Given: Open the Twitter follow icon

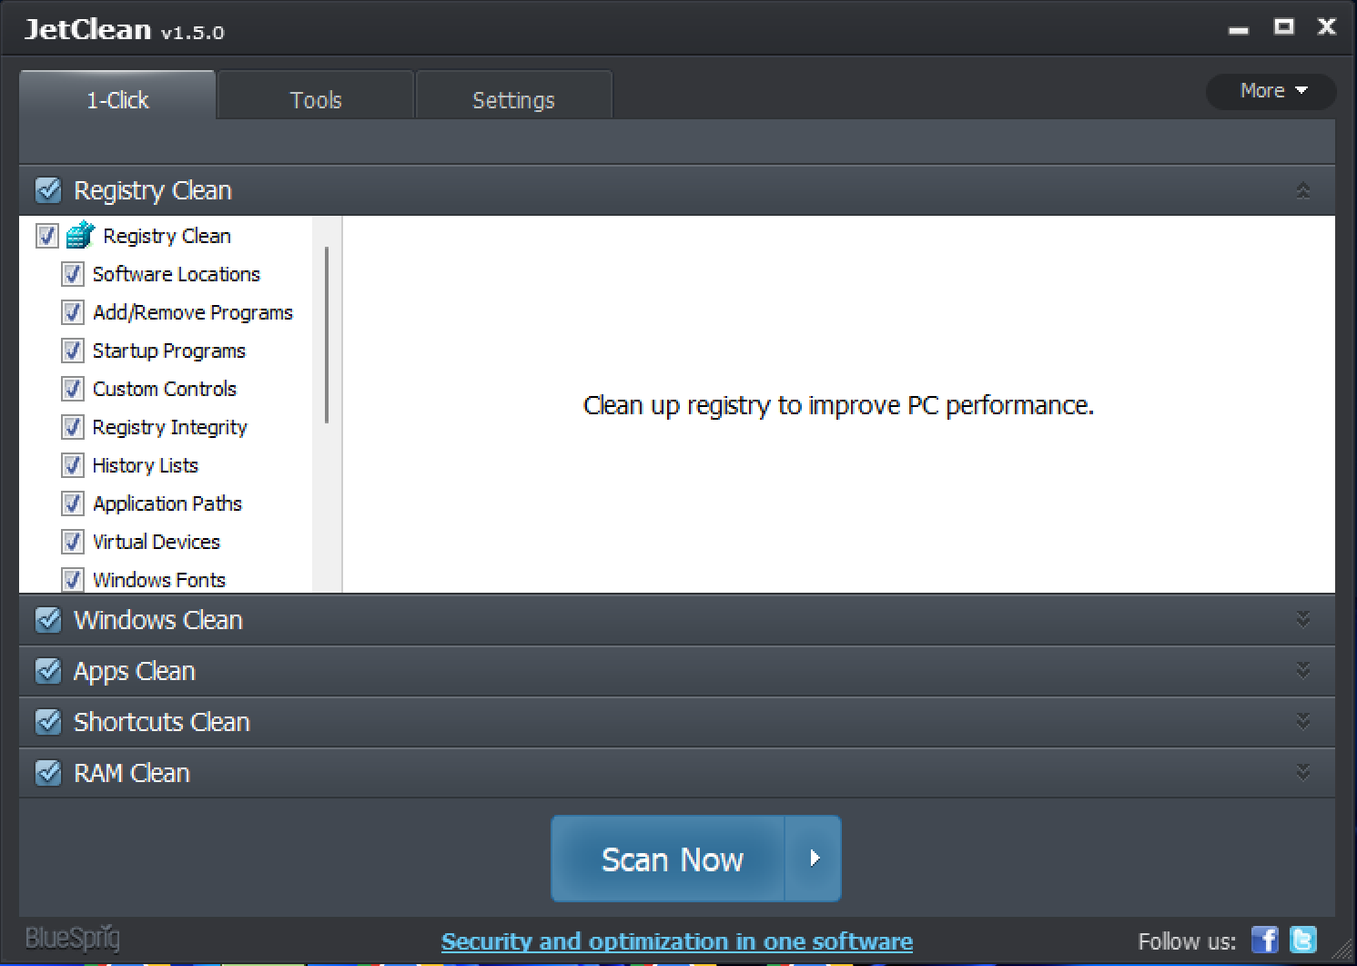Looking at the screenshot, I should tap(1303, 940).
